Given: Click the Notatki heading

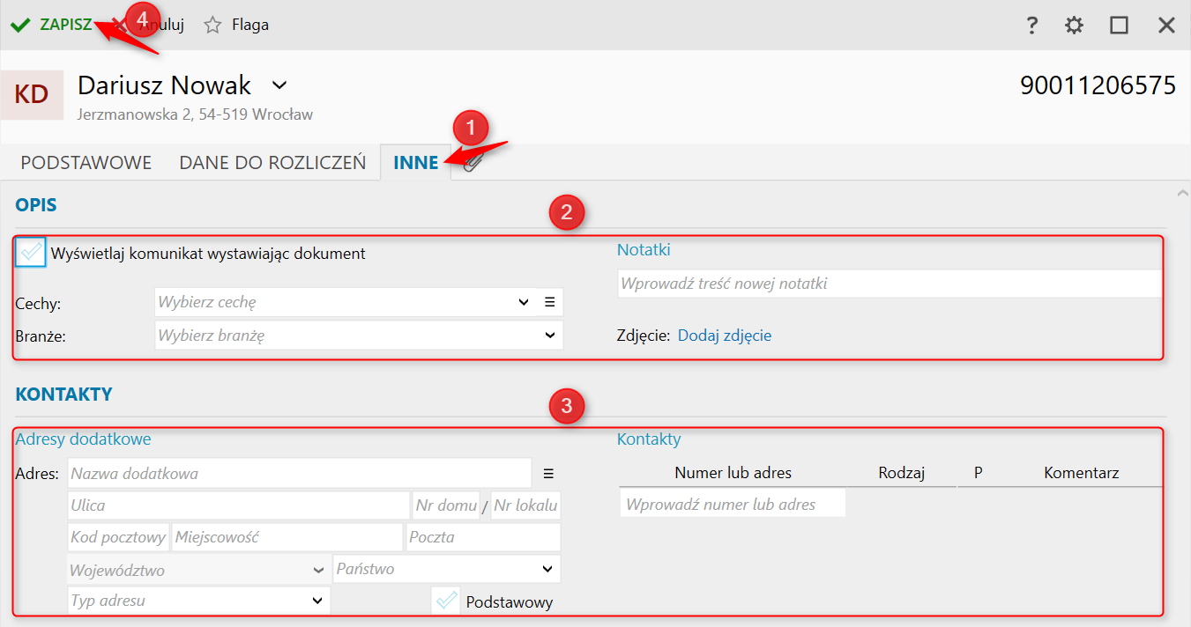Looking at the screenshot, I should [x=644, y=250].
